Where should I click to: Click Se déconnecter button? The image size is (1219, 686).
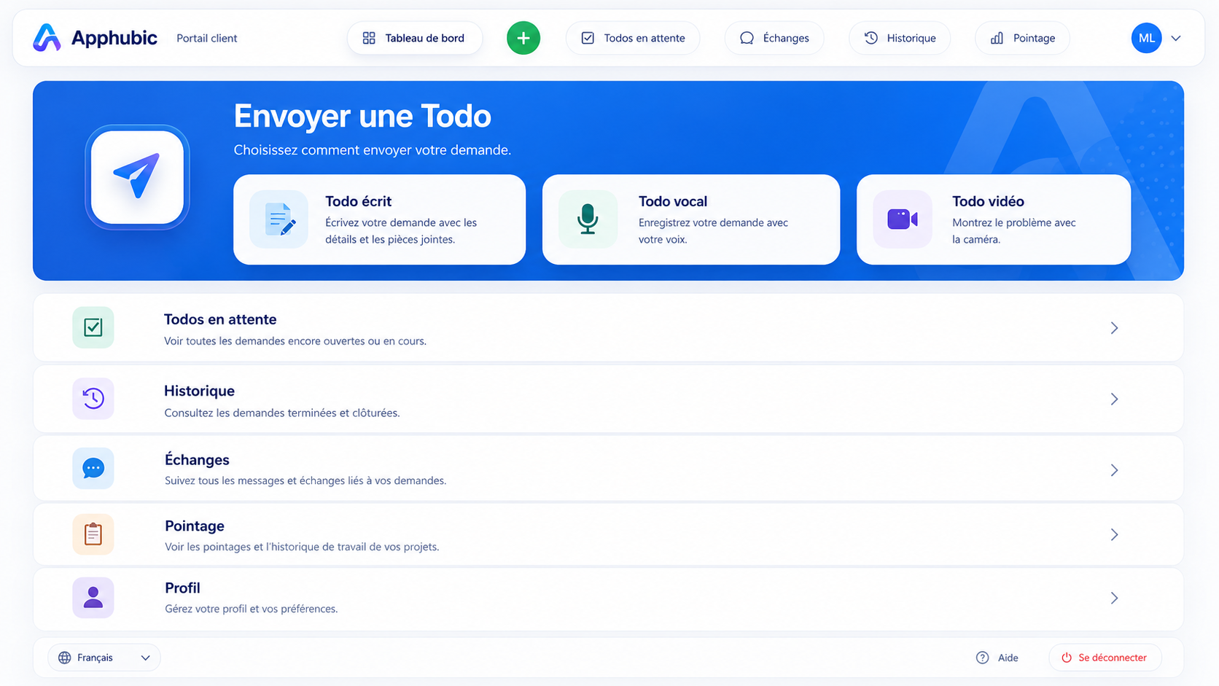click(x=1105, y=658)
